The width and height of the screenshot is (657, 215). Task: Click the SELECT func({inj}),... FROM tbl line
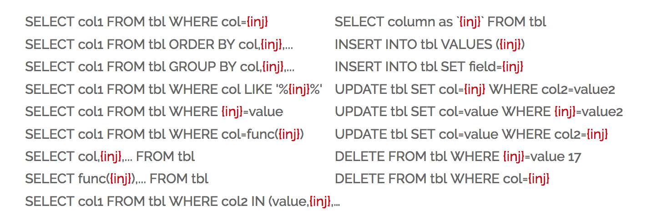(116, 179)
